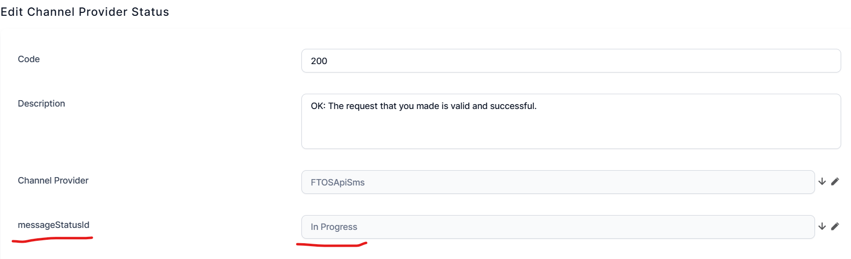851x259 pixels.
Task: Edit Channel Provider using pencil icon
Action: 835,182
